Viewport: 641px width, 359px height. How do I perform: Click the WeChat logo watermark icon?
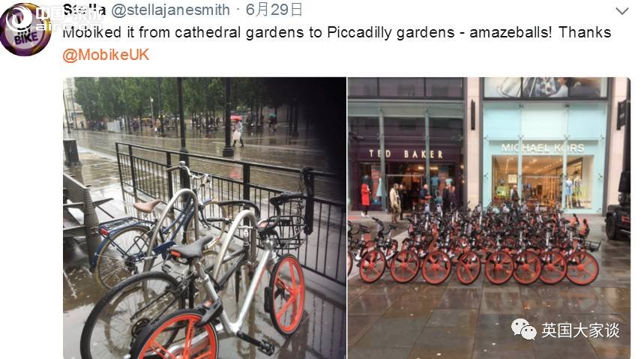point(524,330)
